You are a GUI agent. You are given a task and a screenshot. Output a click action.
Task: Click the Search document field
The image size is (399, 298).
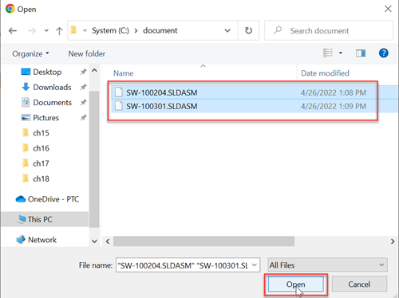pyautogui.click(x=329, y=30)
